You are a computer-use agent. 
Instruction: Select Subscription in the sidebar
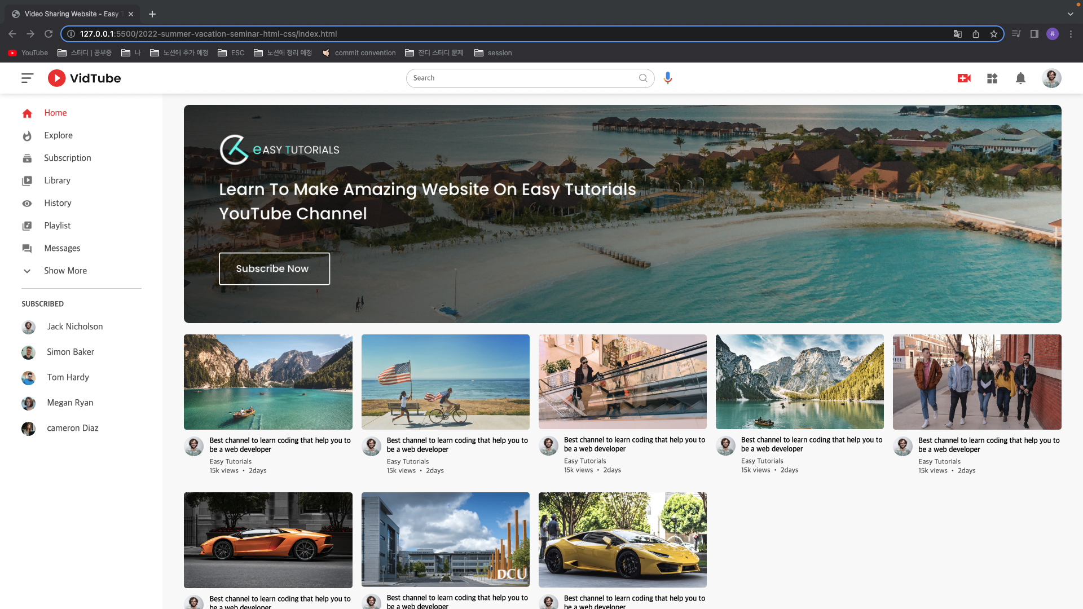point(67,158)
